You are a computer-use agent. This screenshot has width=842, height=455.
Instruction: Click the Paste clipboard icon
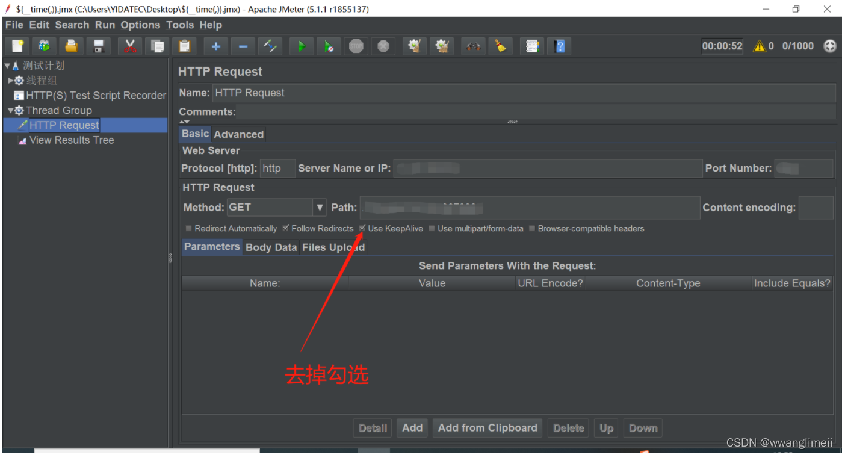tap(185, 46)
